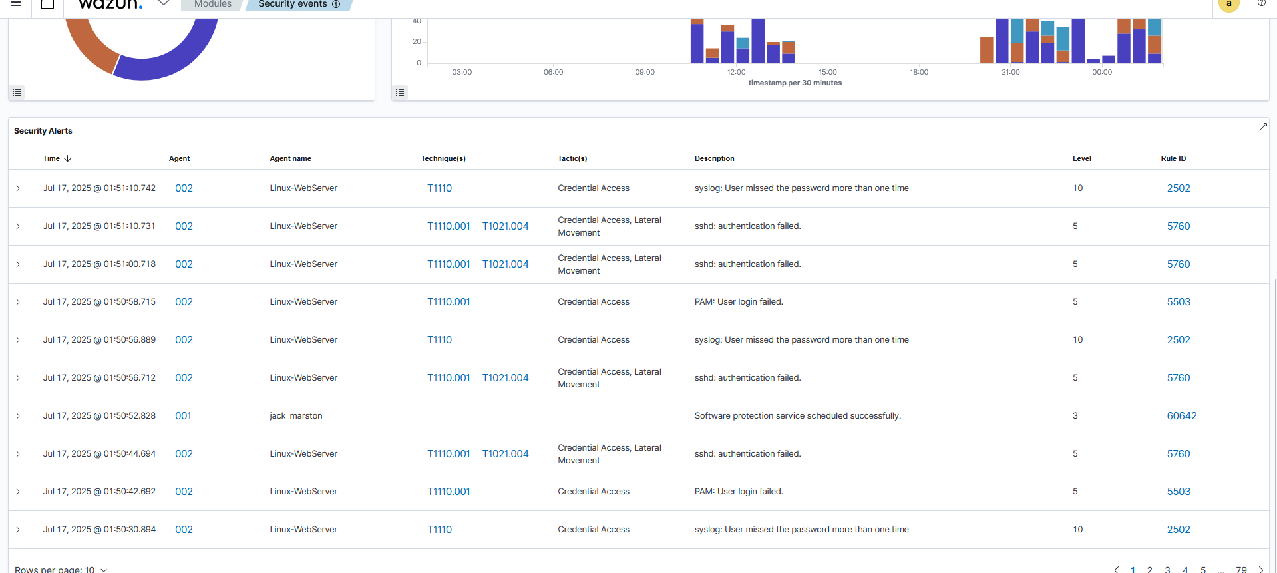This screenshot has height=573, width=1277.
Task: Click the info icon beside Security events
Action: 336,5
